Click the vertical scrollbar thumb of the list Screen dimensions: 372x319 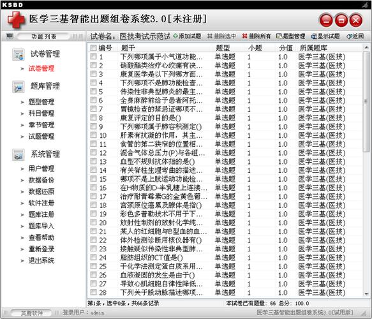366,102
